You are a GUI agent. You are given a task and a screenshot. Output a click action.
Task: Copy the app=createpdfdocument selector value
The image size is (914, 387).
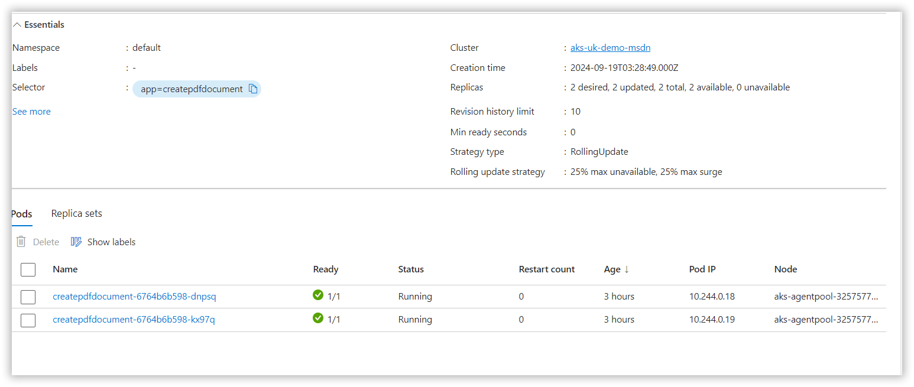[253, 89]
